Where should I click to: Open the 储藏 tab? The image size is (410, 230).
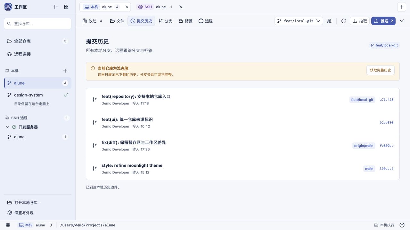click(x=185, y=21)
